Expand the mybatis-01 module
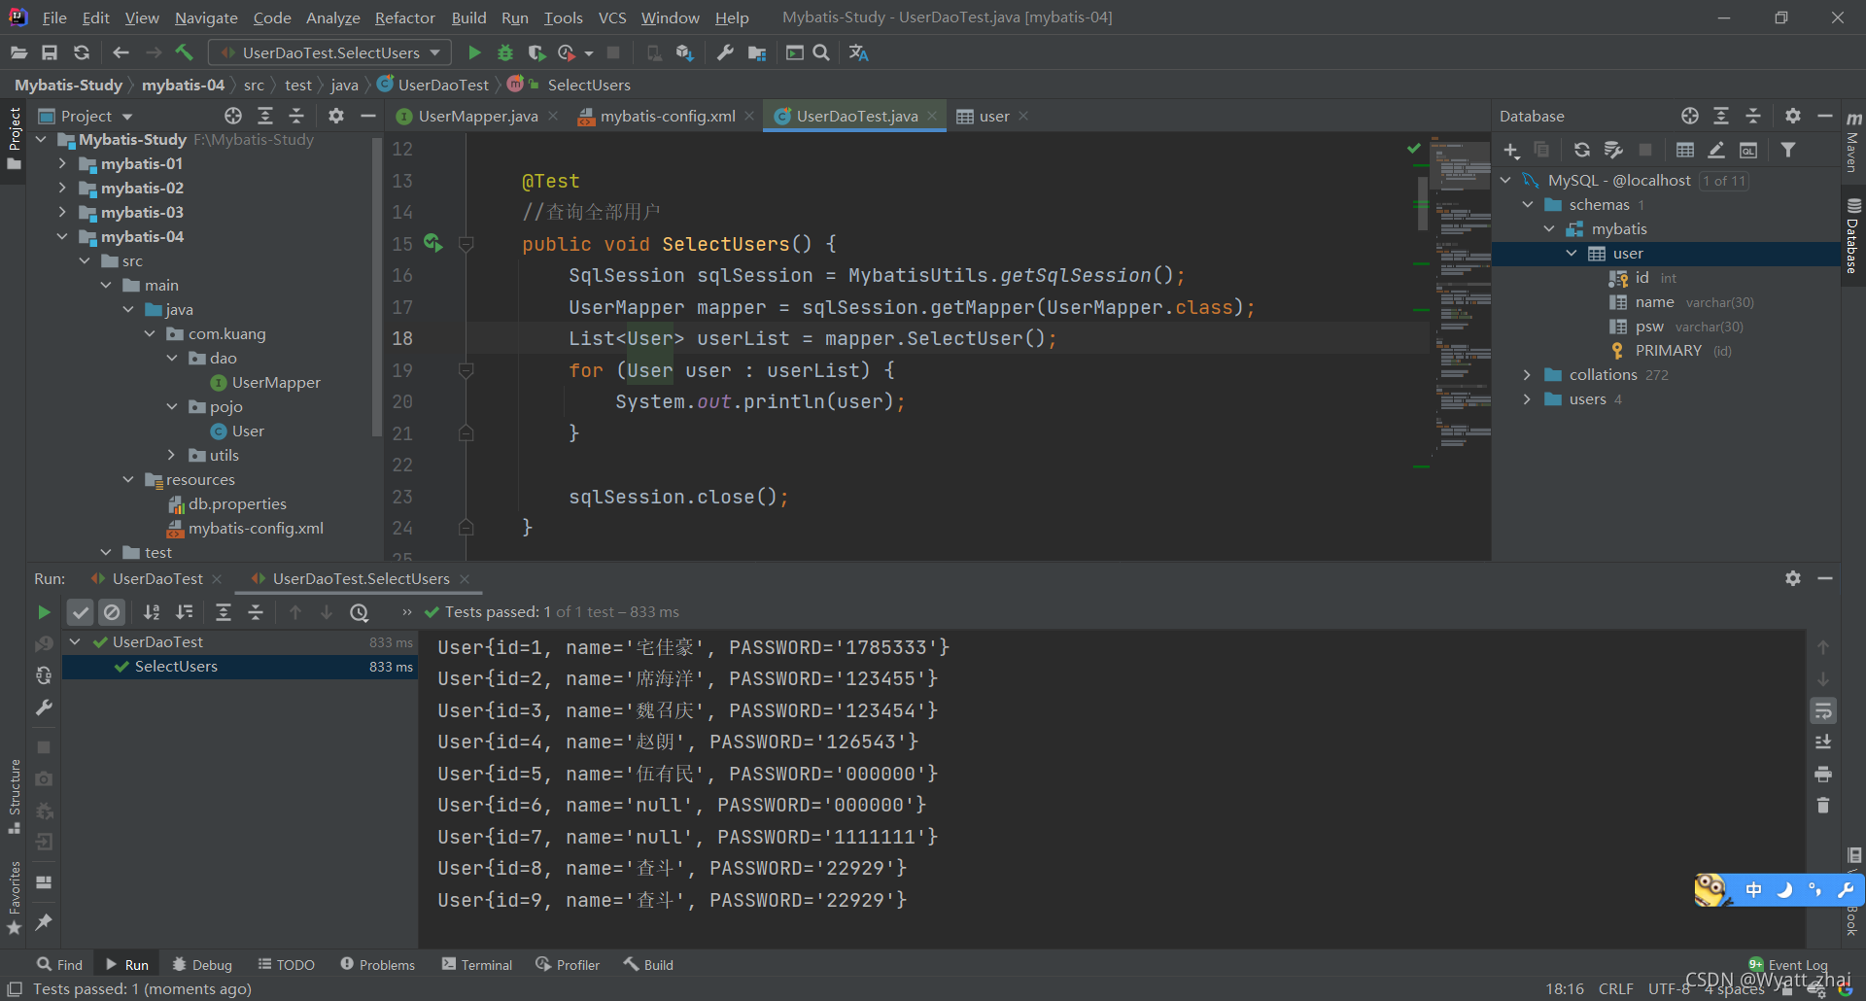 pyautogui.click(x=62, y=163)
